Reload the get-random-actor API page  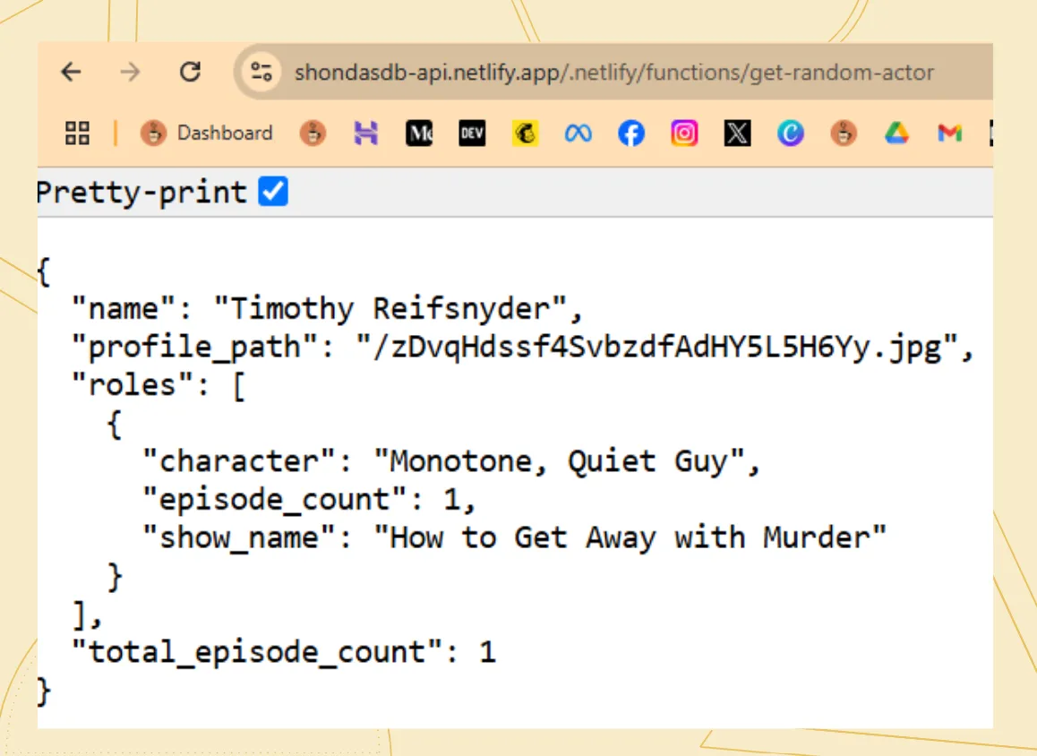190,72
